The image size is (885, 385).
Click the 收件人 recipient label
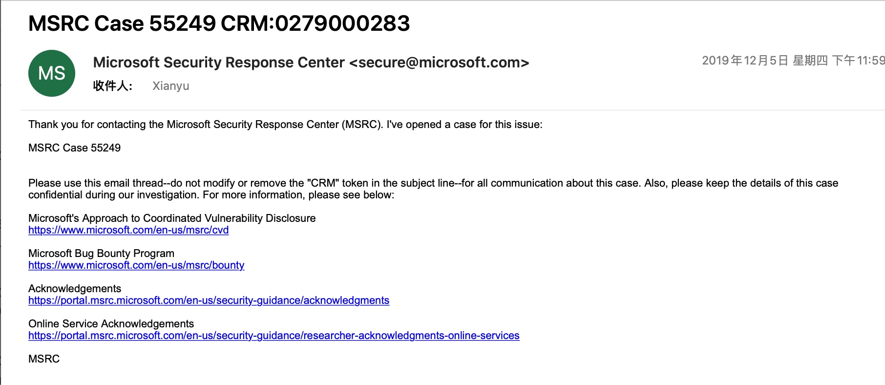(x=112, y=86)
